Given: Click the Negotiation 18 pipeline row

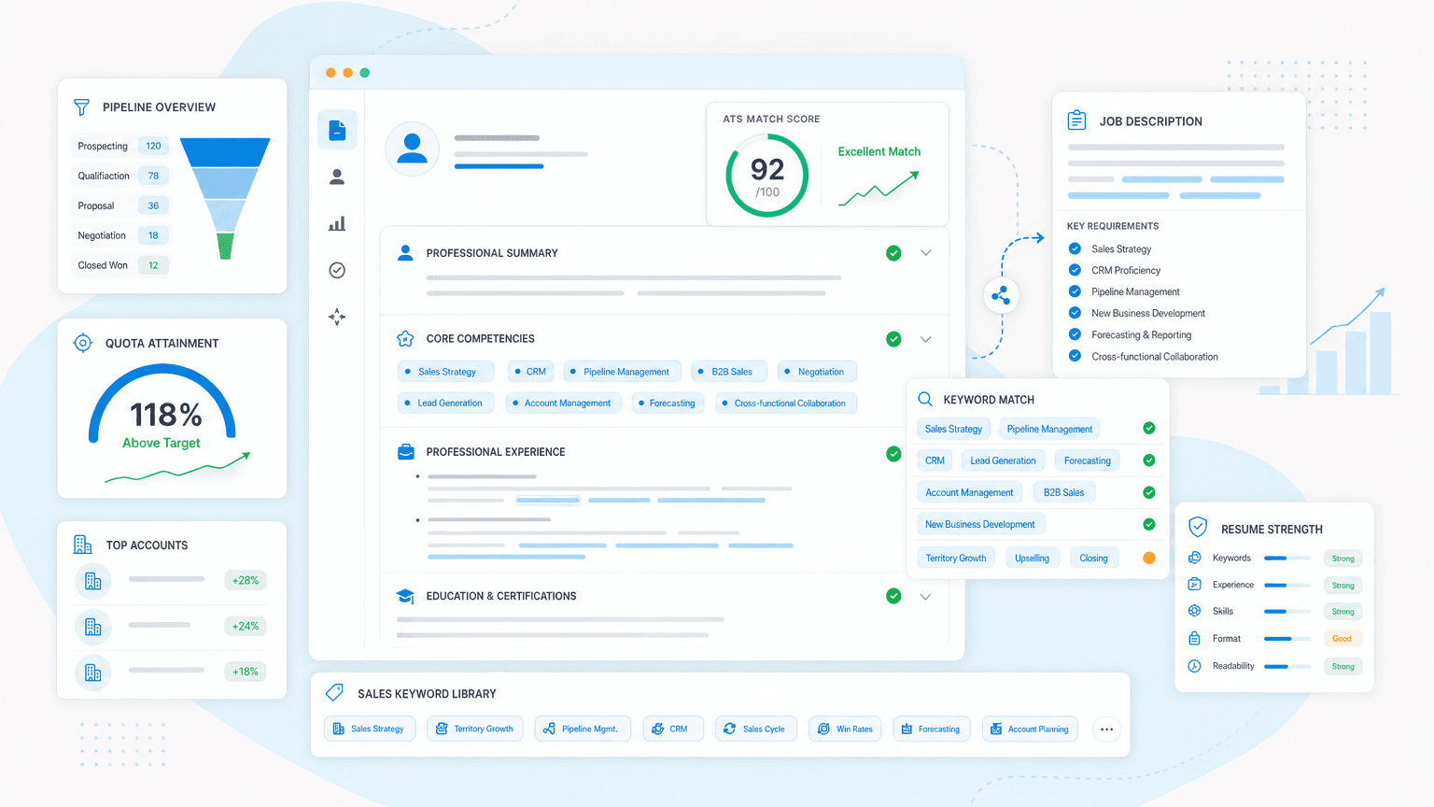Looking at the screenshot, I should point(120,235).
